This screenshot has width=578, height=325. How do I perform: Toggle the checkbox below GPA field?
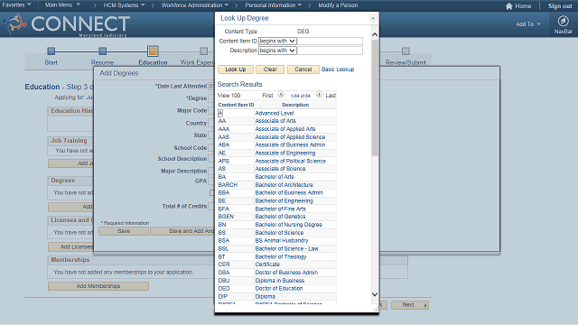(212, 192)
